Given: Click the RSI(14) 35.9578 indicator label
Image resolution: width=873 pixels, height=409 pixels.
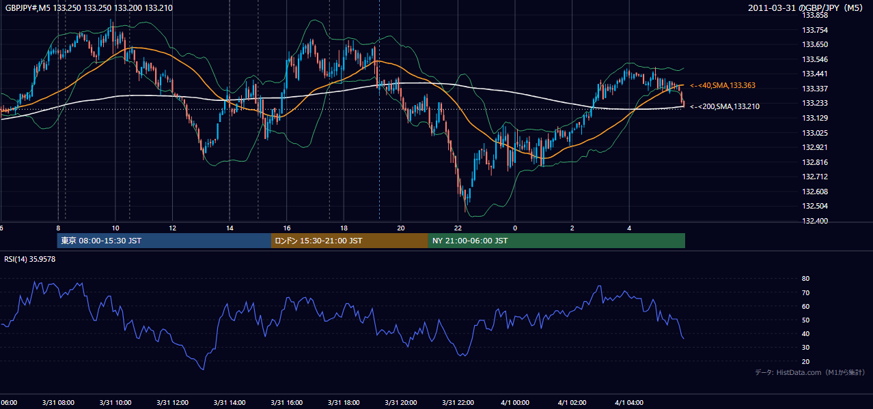Looking at the screenshot, I should point(30,259).
